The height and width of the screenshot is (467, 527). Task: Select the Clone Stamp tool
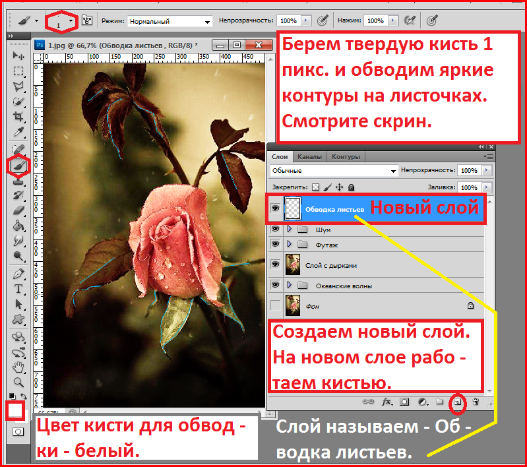[18, 181]
